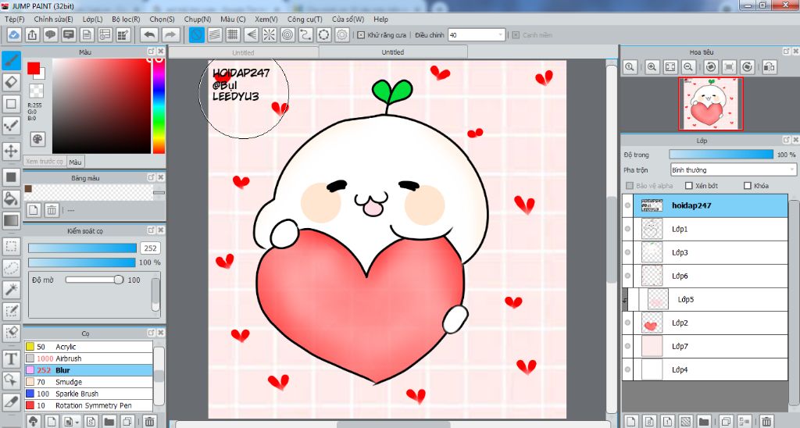Fit canvas to window in navigator
800x428 pixels.
pyautogui.click(x=670, y=67)
